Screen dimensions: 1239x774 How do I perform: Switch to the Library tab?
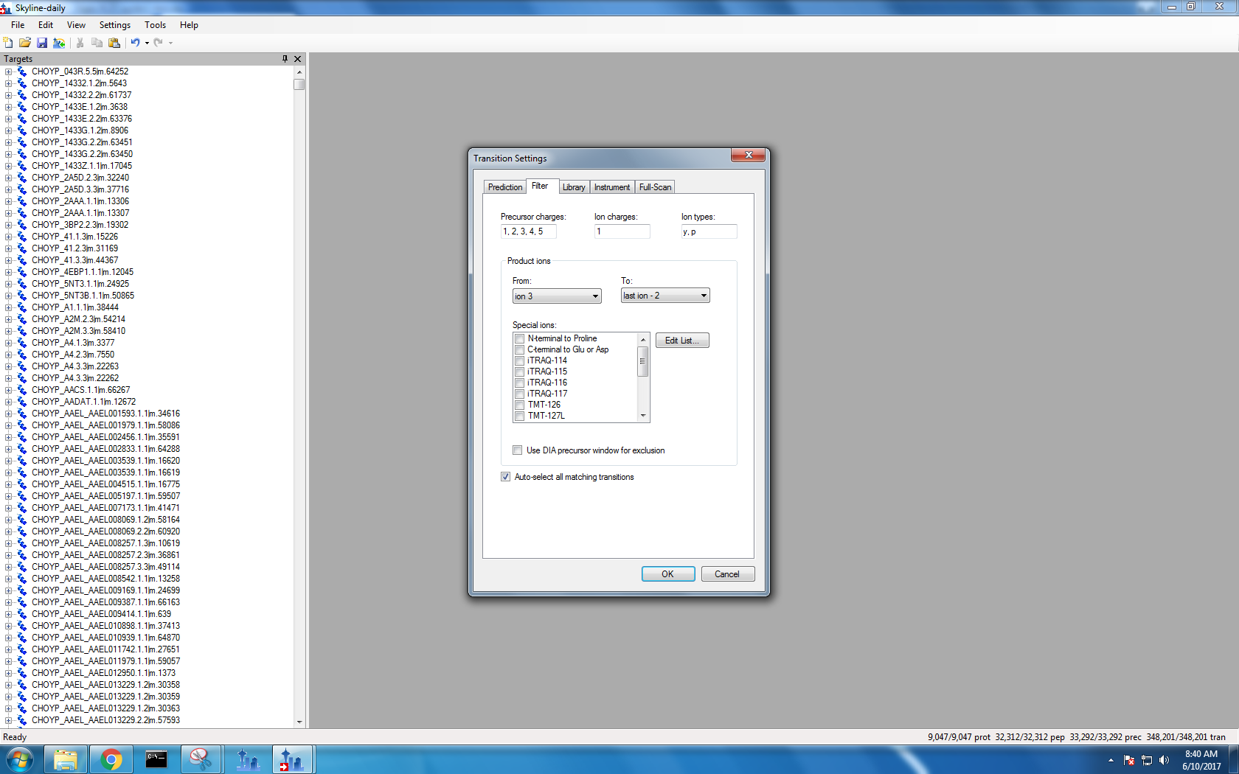coord(574,187)
